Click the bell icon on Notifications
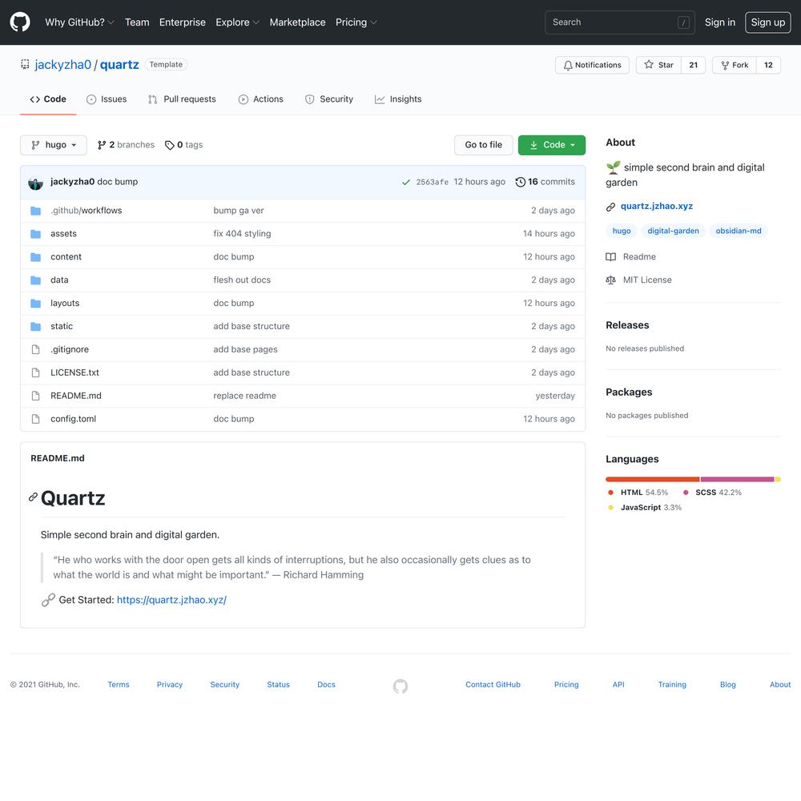 (x=568, y=65)
